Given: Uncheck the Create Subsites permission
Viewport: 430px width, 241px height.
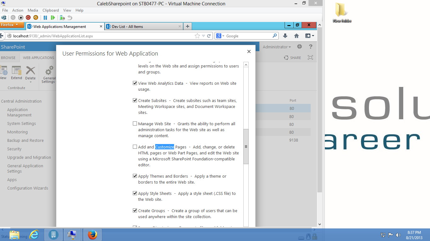Looking at the screenshot, I should click(135, 100).
